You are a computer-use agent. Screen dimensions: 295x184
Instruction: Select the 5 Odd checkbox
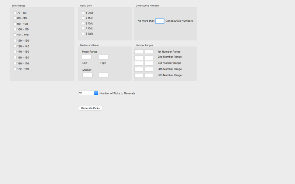(83, 33)
